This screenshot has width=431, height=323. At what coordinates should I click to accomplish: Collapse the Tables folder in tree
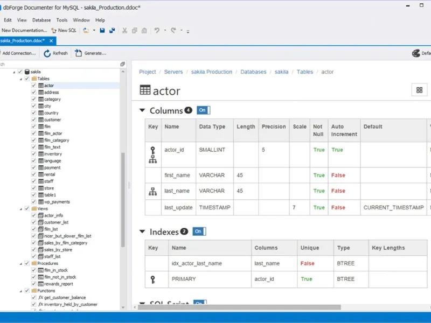click(x=21, y=79)
